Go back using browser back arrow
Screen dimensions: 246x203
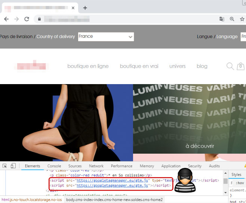point(6,19)
